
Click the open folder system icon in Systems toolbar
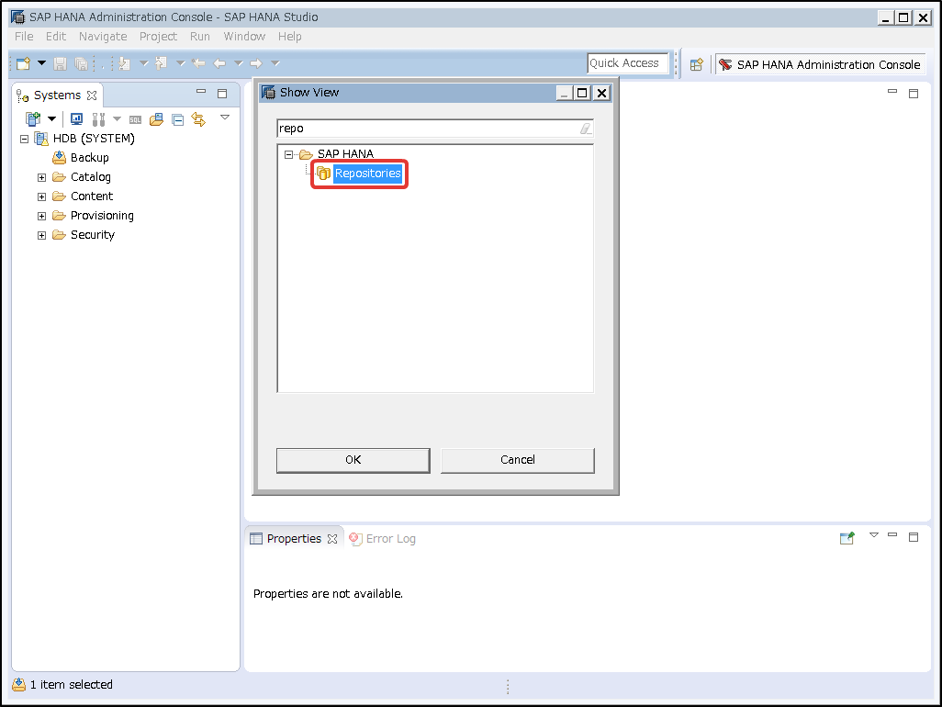point(156,119)
